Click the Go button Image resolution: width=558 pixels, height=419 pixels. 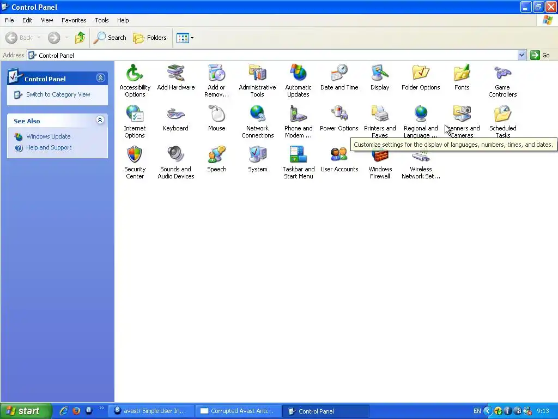point(540,55)
